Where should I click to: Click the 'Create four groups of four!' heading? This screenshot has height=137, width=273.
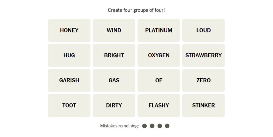point(136,10)
